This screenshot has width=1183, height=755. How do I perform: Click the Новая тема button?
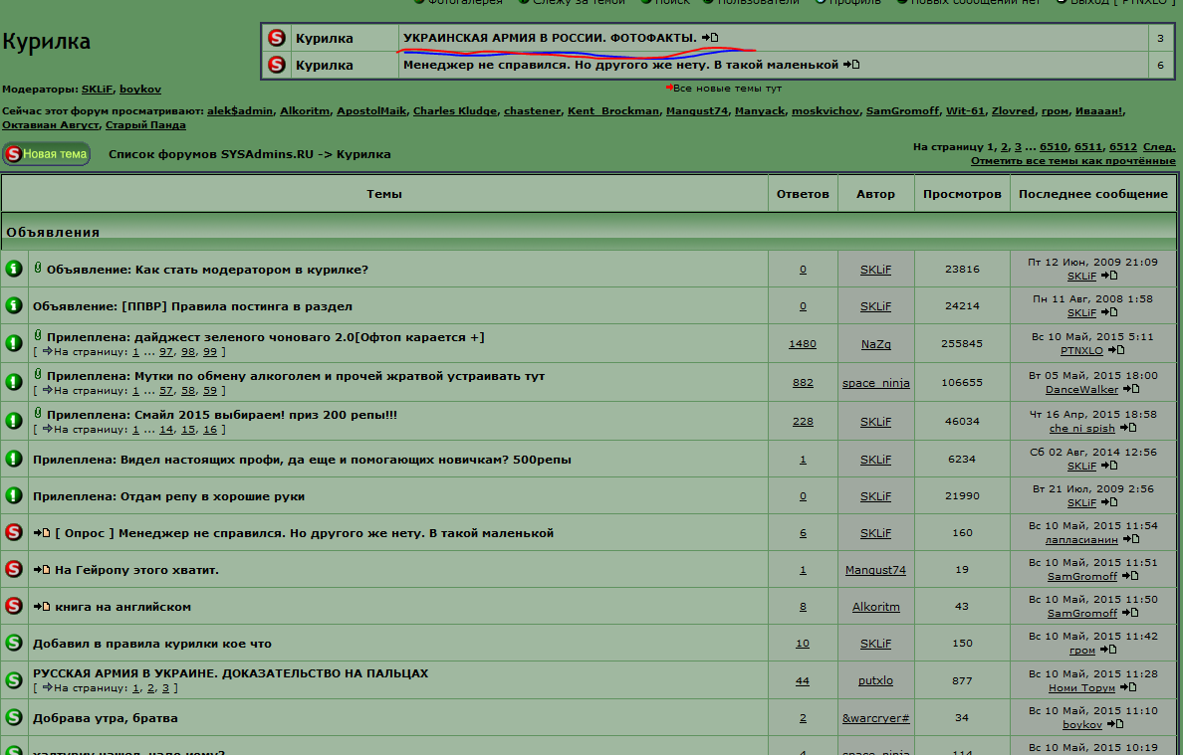[46, 154]
